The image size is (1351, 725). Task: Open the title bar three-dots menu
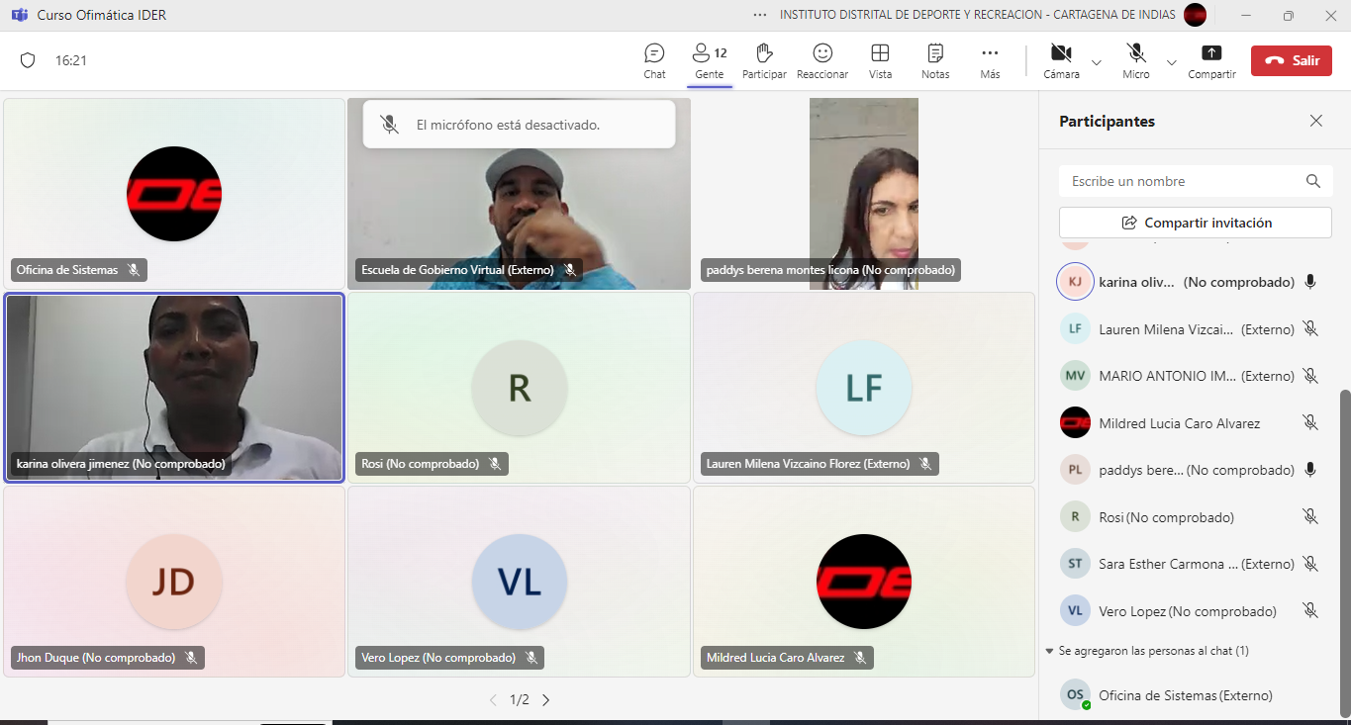click(x=760, y=15)
